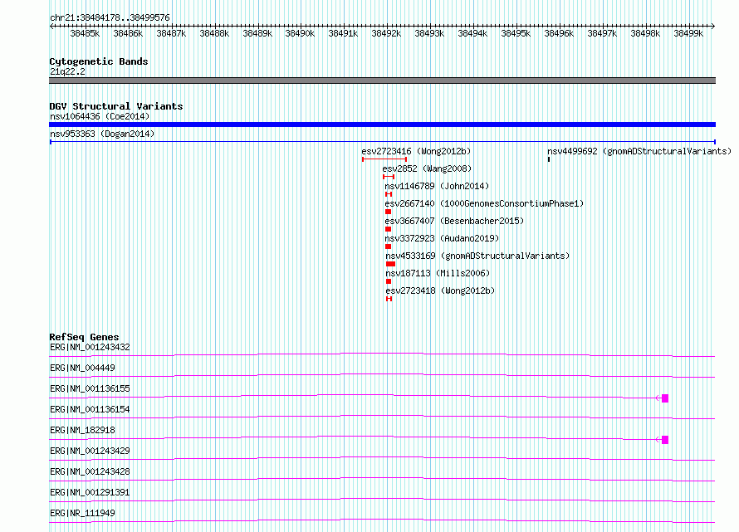This screenshot has height=532, width=739.
Task: Click the 38492k ruler tick label
Action: click(386, 33)
